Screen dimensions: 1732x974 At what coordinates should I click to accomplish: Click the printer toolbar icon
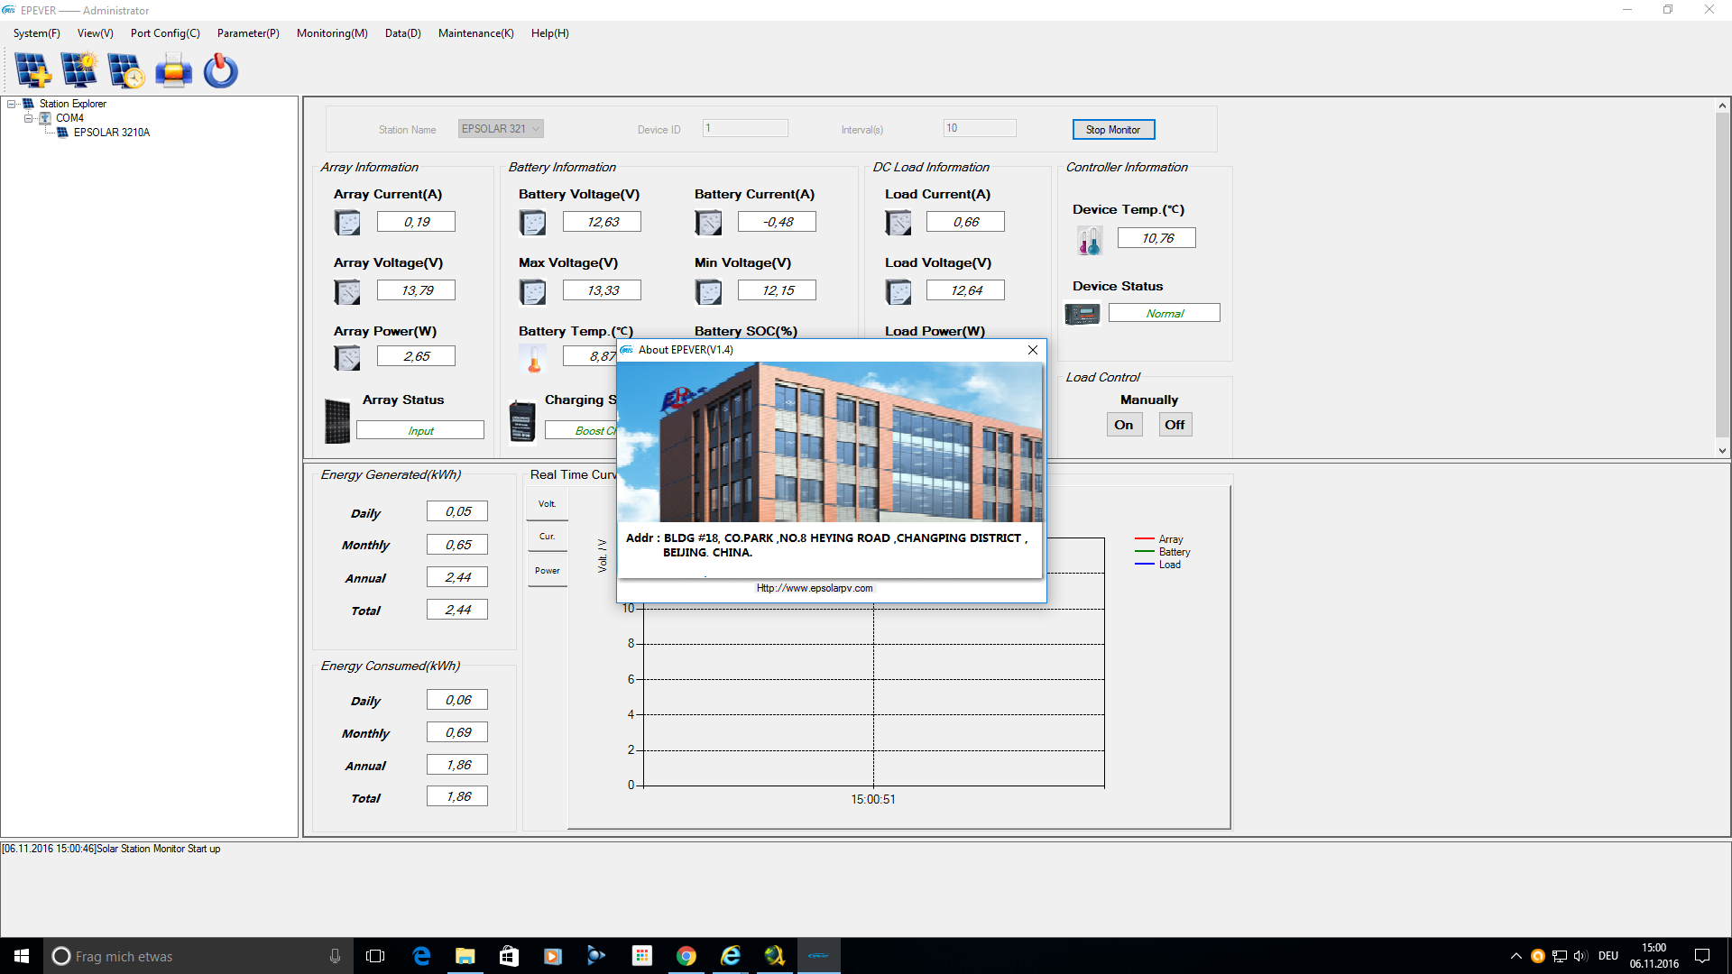(173, 70)
